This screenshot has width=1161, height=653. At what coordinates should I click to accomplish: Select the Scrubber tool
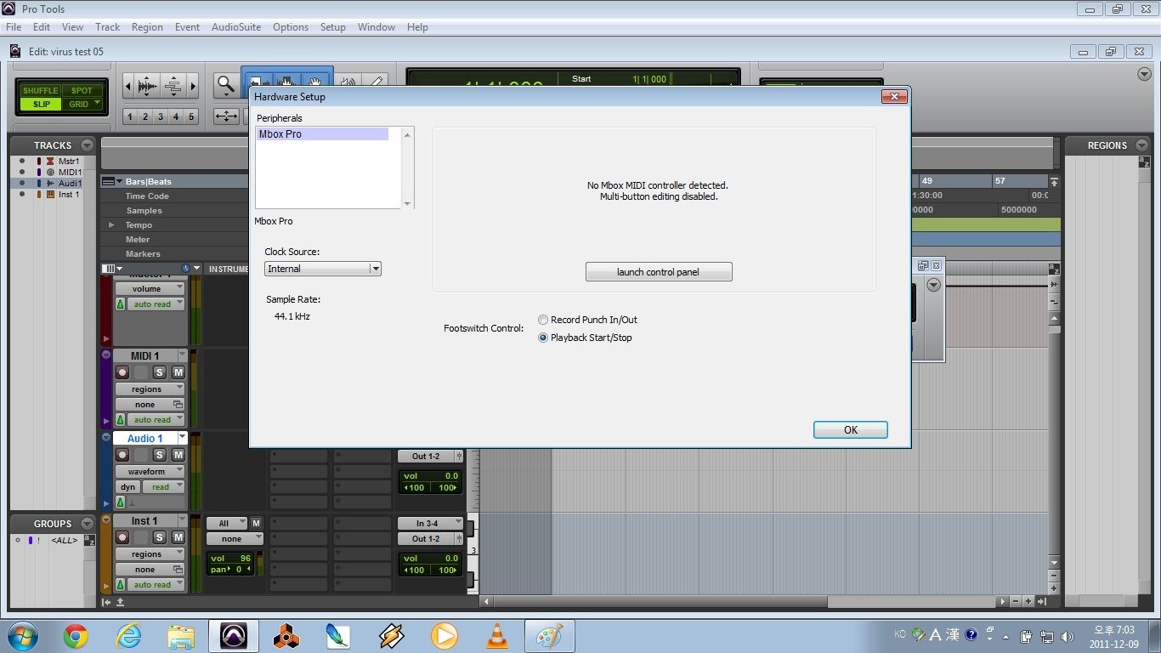point(348,82)
